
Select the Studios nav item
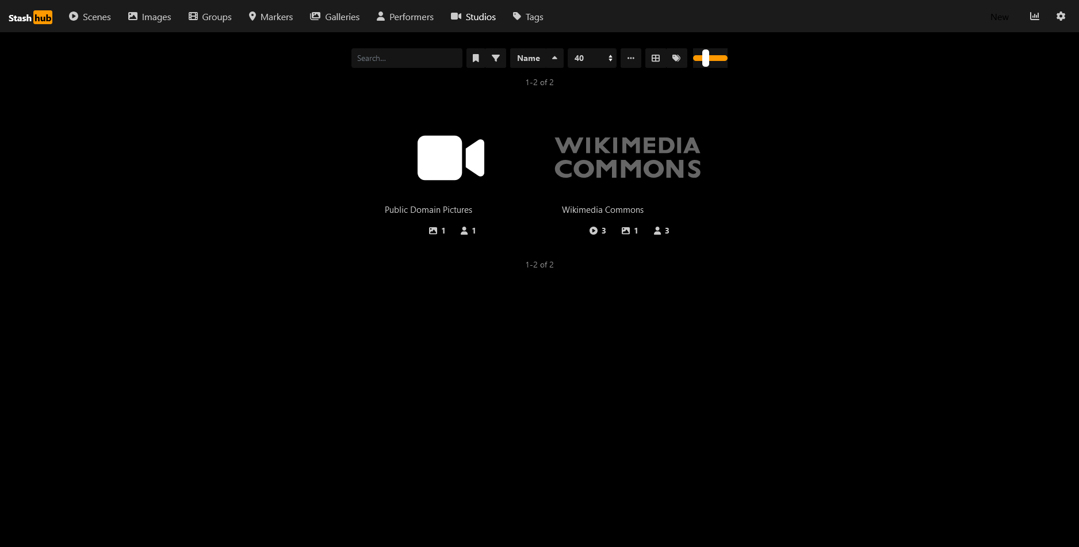[x=473, y=17]
